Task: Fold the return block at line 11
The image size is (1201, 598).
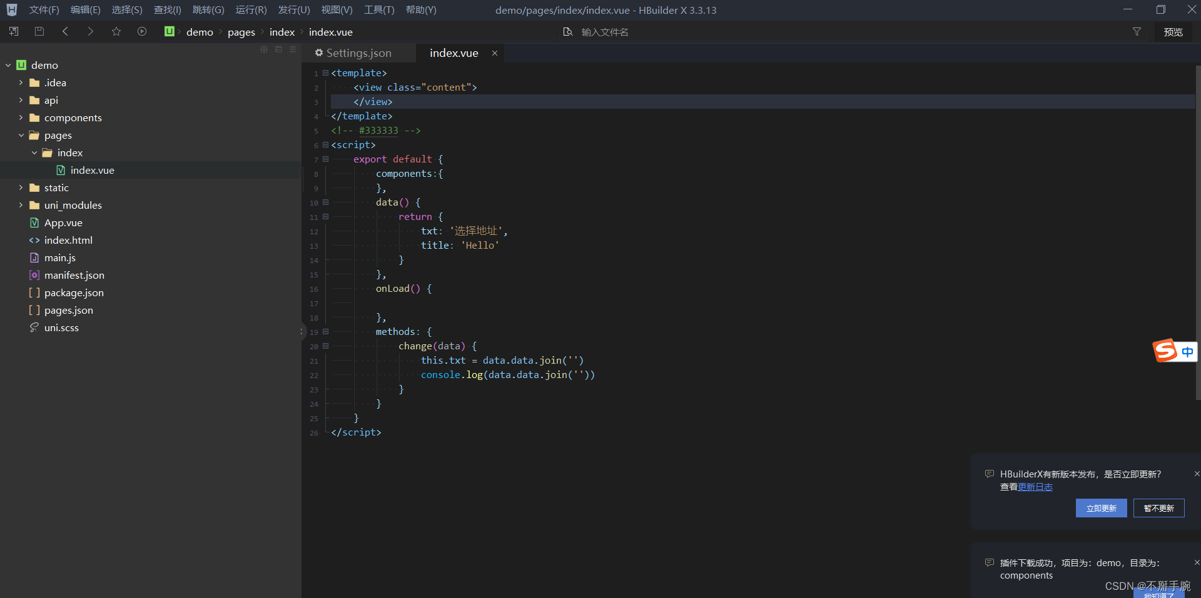Action: pos(325,217)
